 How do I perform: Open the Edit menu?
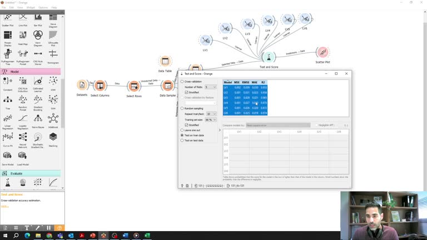tap(12, 7)
